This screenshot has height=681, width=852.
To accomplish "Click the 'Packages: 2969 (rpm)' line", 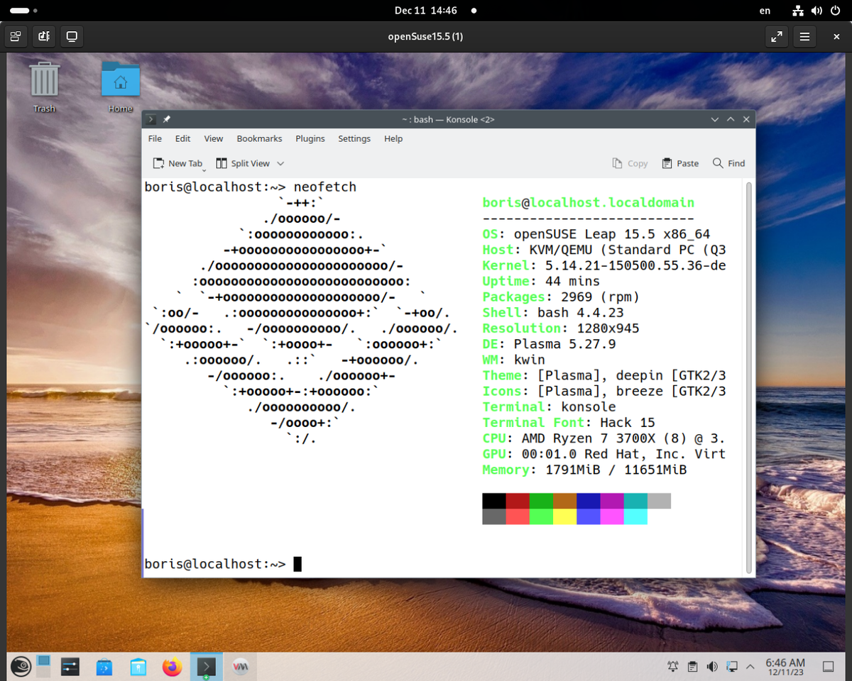I will (561, 297).
